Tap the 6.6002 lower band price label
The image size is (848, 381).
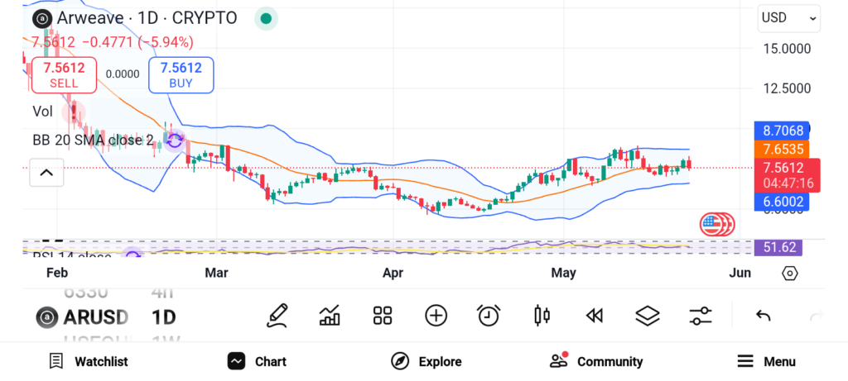[782, 202]
